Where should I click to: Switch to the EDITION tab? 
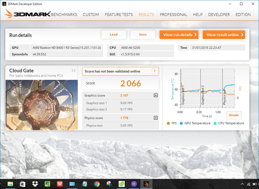pyautogui.click(x=243, y=15)
